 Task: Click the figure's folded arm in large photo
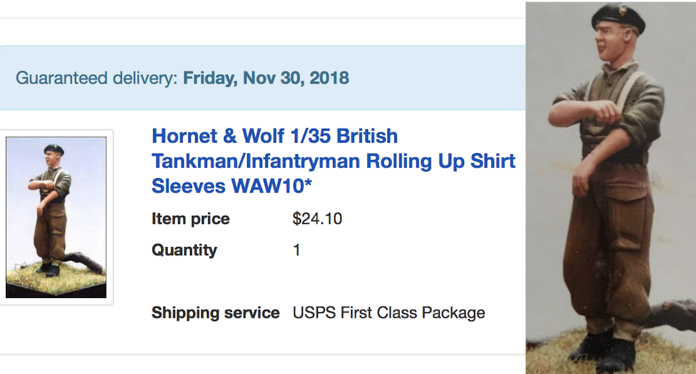click(x=586, y=110)
